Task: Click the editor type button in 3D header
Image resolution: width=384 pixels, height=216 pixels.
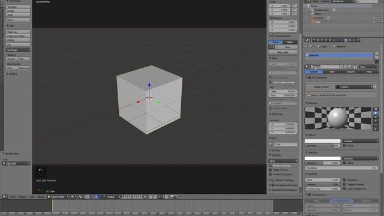Action: (x=5, y=197)
